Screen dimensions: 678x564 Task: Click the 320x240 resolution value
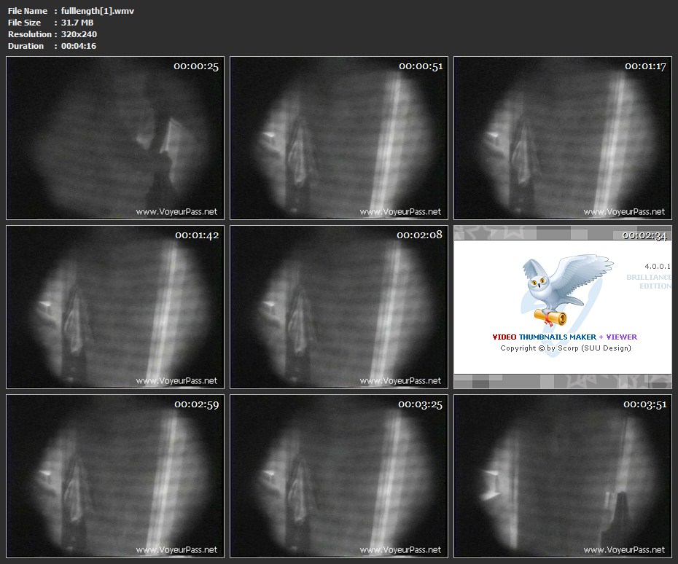tap(79, 34)
